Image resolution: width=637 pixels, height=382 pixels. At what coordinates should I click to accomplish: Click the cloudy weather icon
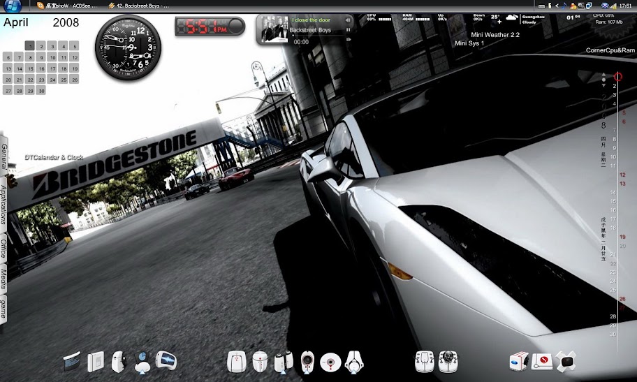point(513,17)
